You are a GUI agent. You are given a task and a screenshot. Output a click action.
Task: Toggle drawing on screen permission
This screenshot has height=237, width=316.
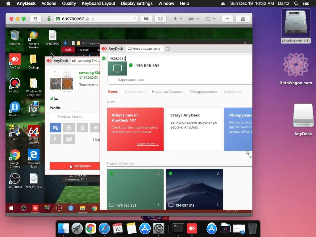[x=56, y=139]
